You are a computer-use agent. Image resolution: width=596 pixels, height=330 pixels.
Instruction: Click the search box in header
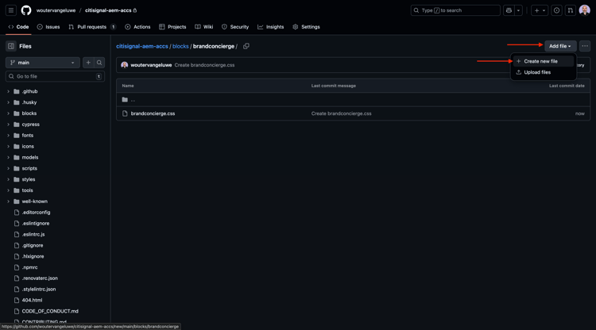click(455, 10)
